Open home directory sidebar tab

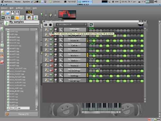2,56
